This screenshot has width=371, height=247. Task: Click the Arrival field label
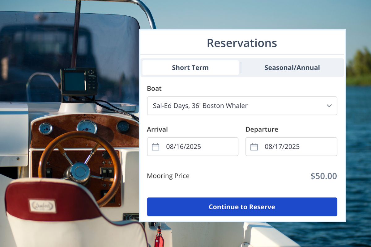tap(157, 129)
